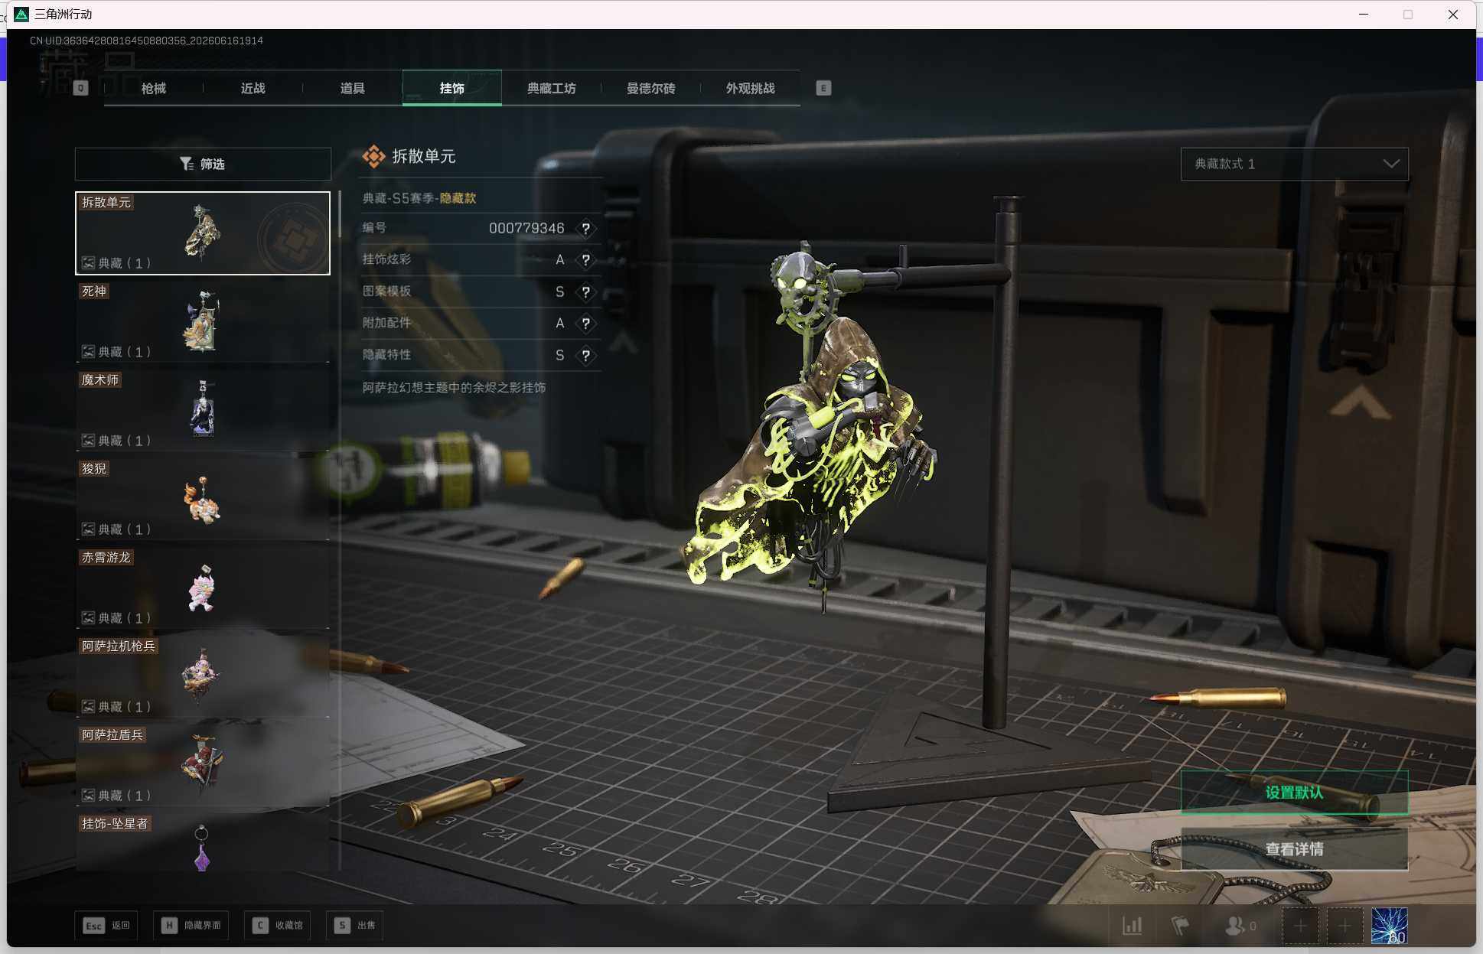Screen dimensions: 1483x954
Task: Click the 典藏 icon on 拆散单元 card
Action: click(x=89, y=263)
